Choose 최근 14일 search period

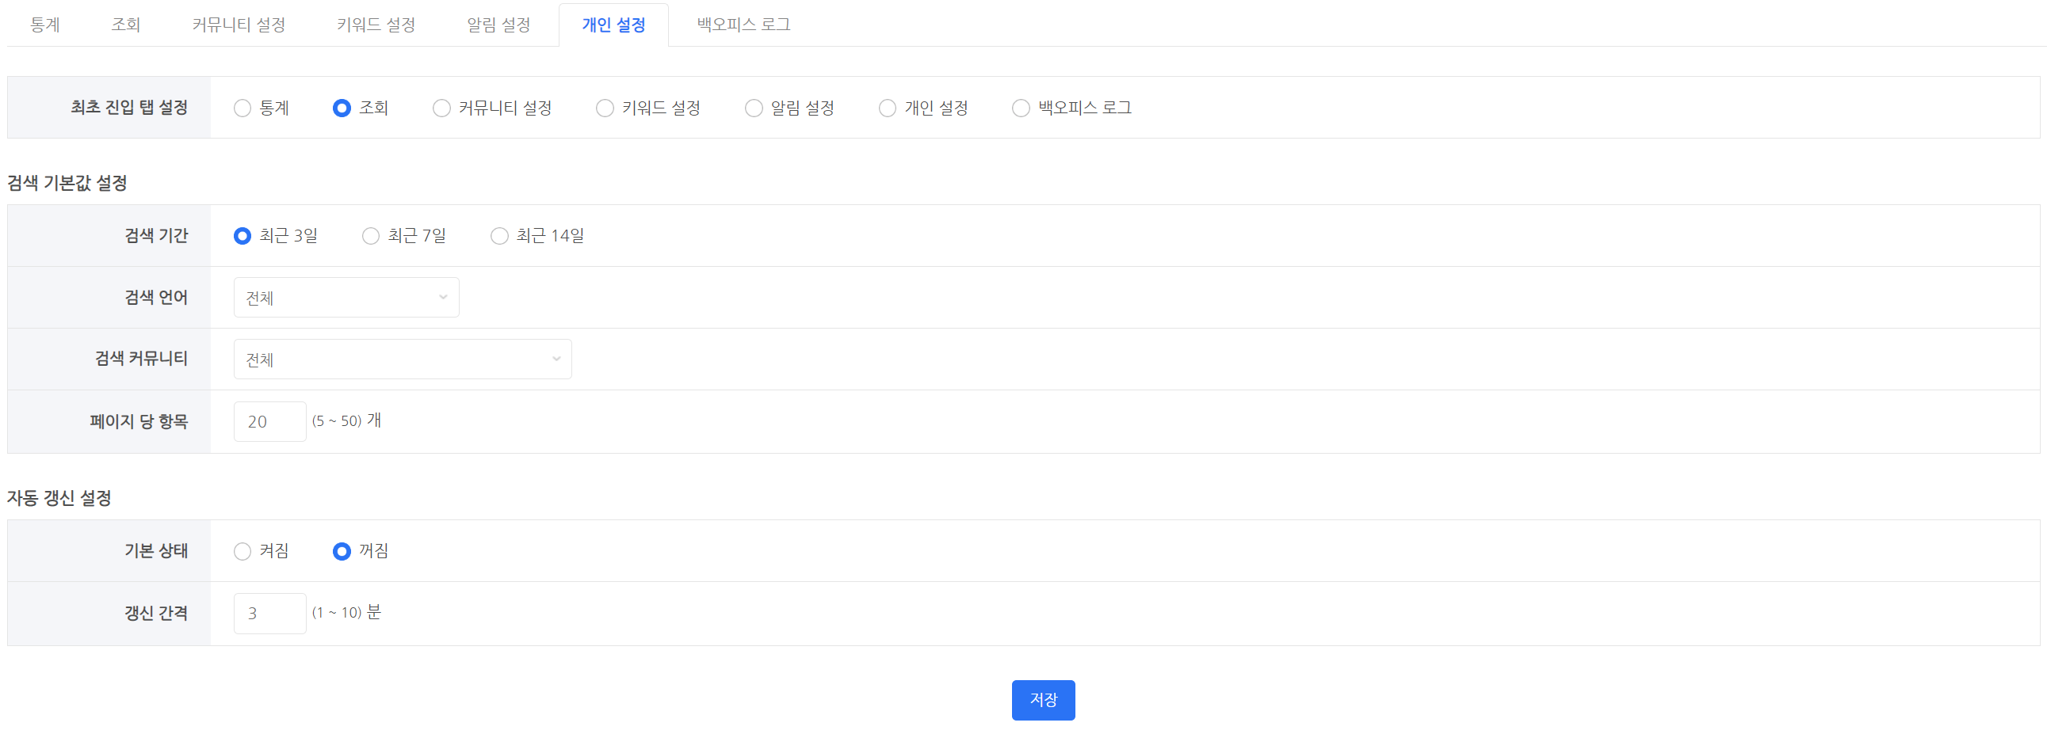click(499, 236)
